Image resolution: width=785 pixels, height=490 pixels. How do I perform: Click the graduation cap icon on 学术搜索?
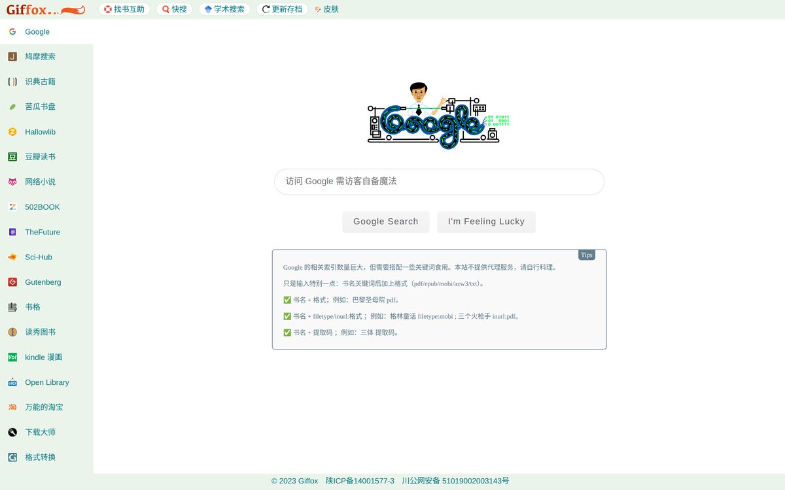coord(208,9)
